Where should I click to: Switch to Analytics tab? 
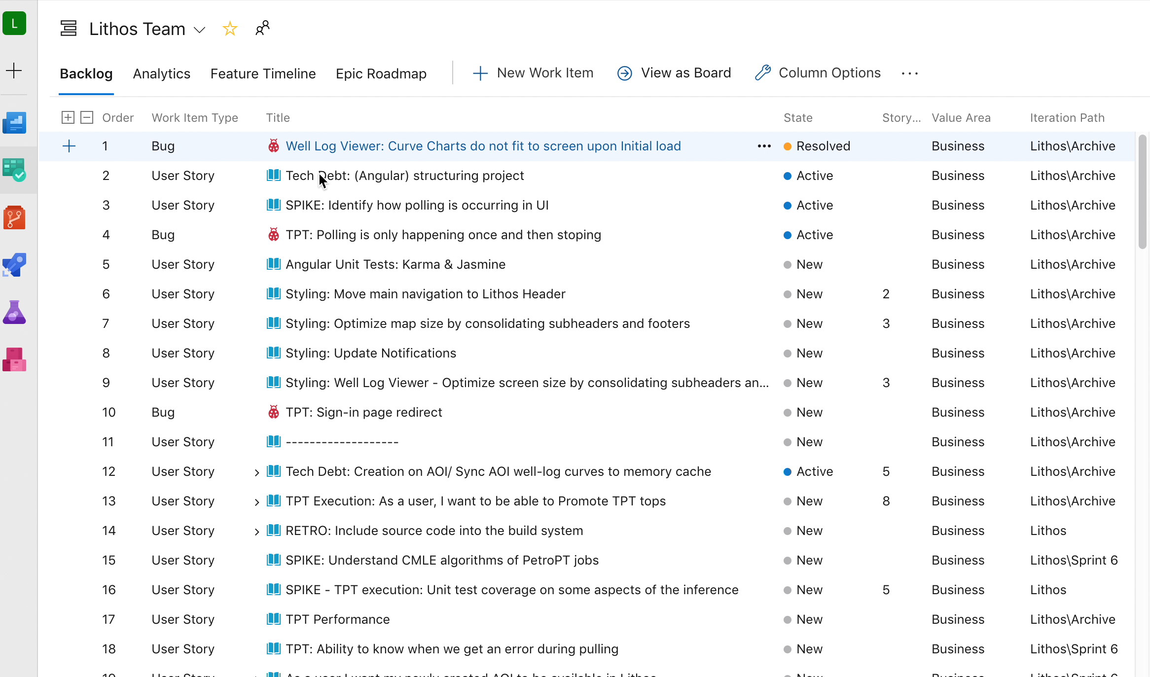click(161, 73)
